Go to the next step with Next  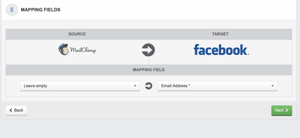(282, 110)
